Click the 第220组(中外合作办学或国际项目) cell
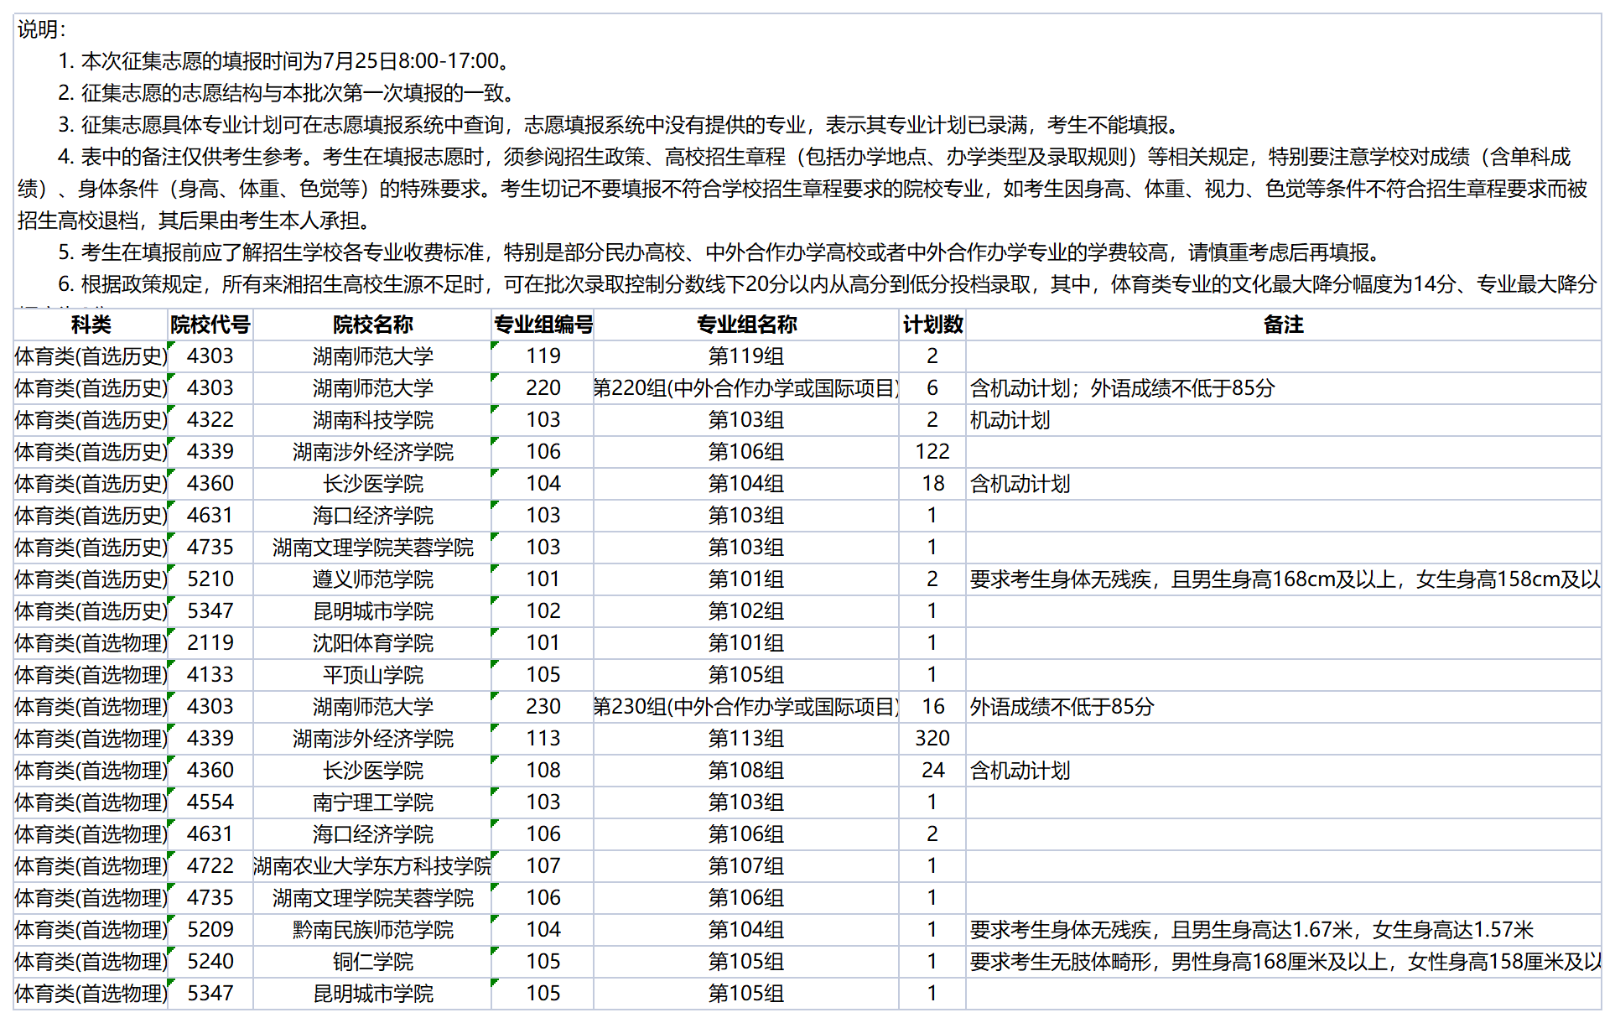This screenshot has height=1023, width=1615. pos(746,388)
